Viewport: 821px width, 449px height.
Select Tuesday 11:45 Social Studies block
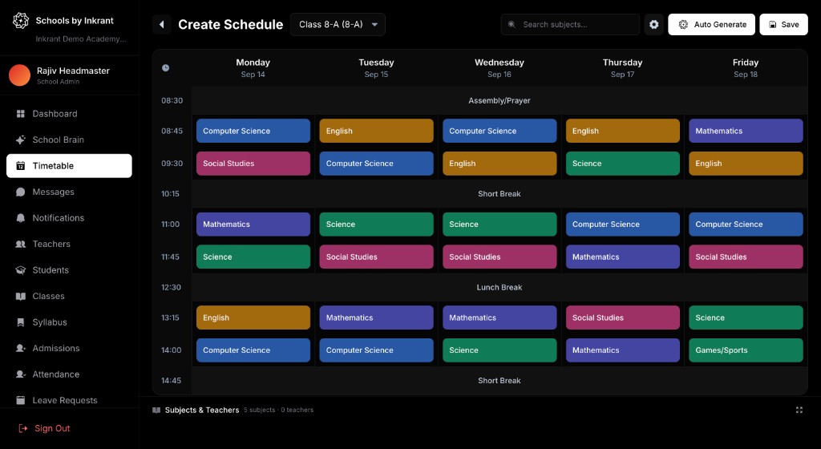[377, 257]
